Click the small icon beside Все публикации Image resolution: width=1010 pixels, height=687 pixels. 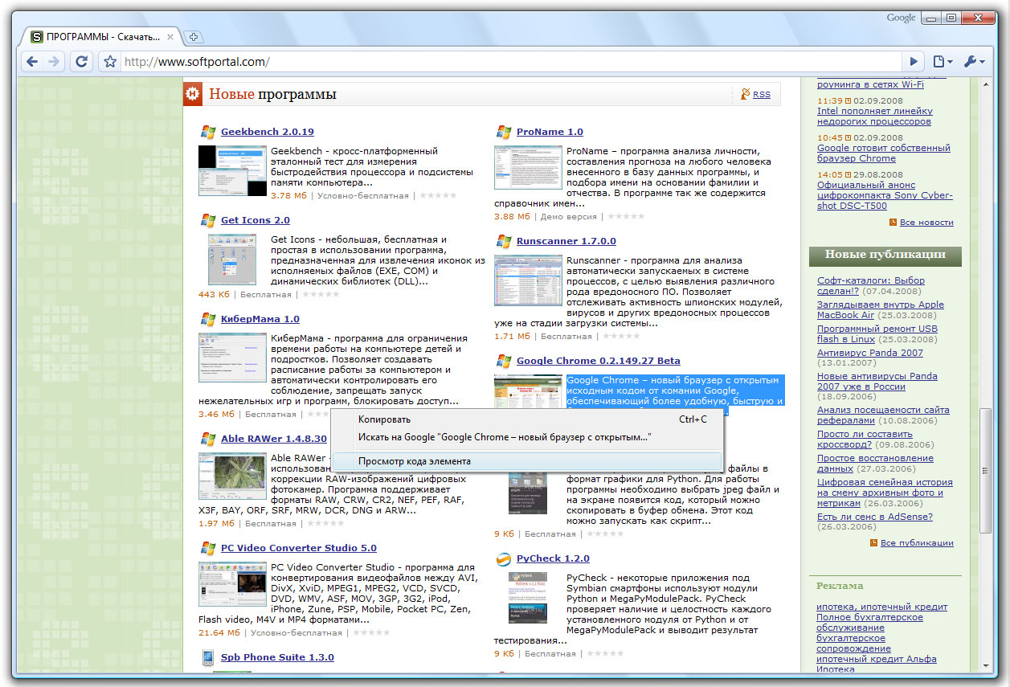coord(874,542)
